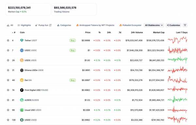Click the Usual USD coin logo
Image resolution: width=196 pixels, height=125 pixels.
pos(22,110)
